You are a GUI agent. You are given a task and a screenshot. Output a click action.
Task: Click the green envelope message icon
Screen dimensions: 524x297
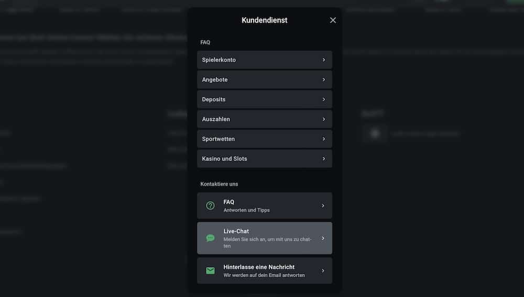[x=210, y=271]
